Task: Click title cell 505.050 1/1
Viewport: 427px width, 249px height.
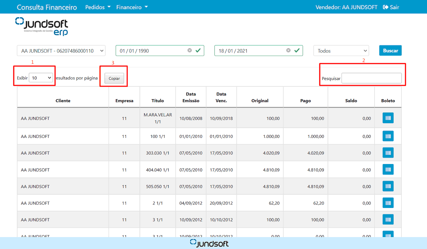Action: click(158, 186)
